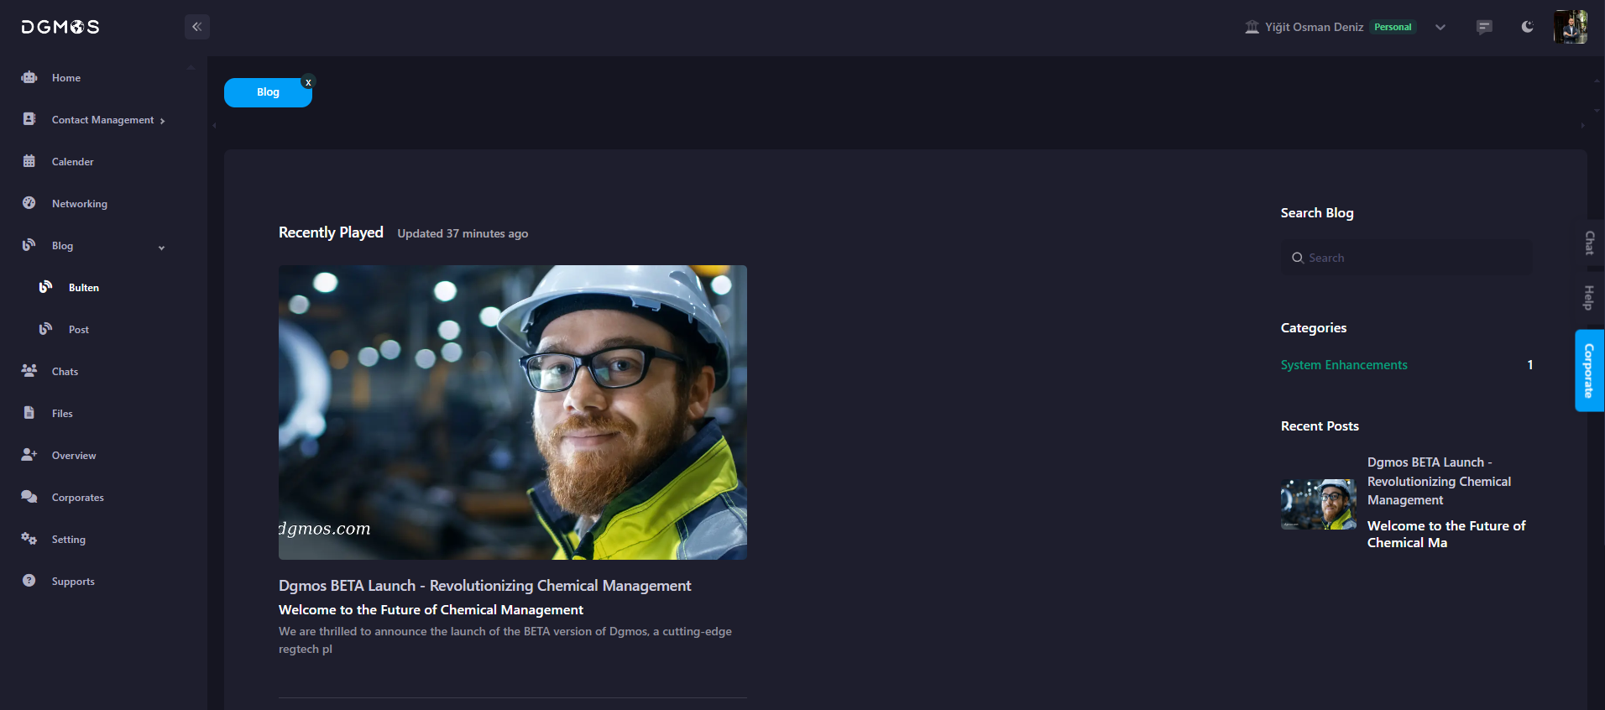Collapse the Blog menu section
This screenshot has height=710, width=1605.
click(x=161, y=247)
